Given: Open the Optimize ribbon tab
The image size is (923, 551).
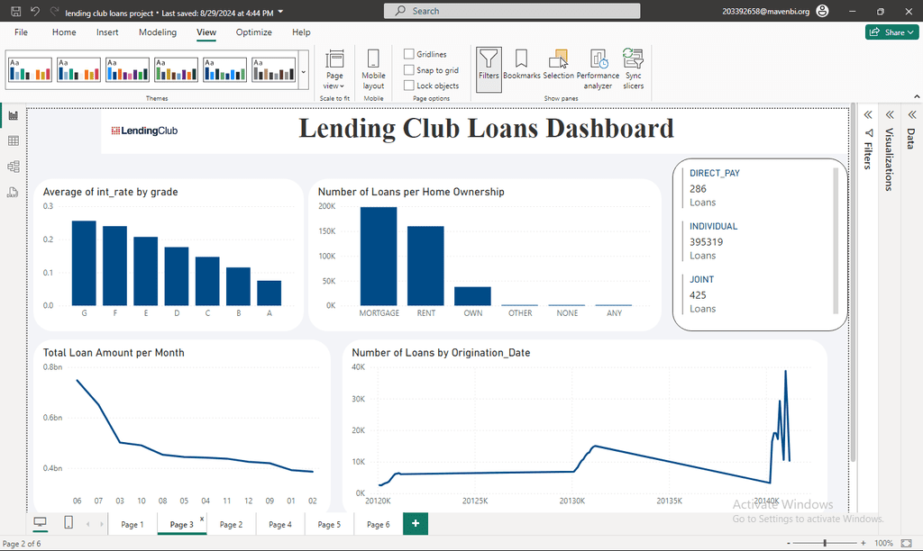Looking at the screenshot, I should [x=253, y=32].
